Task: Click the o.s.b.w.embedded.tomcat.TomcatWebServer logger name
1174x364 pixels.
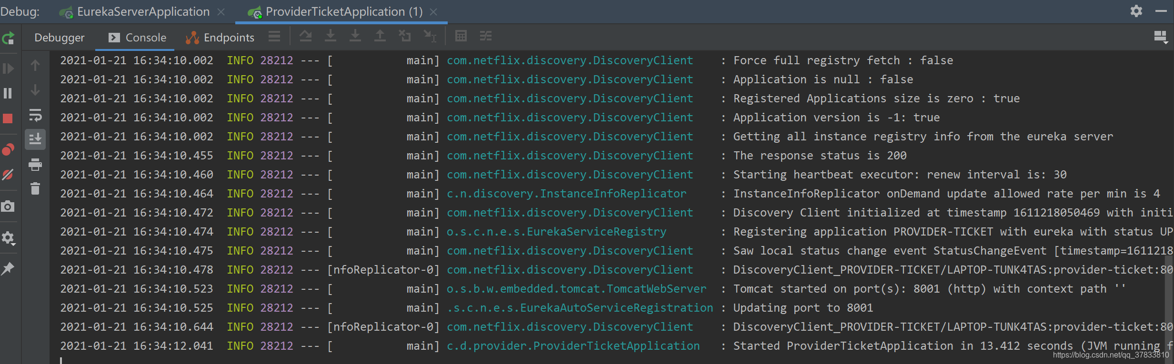Action: pyautogui.click(x=576, y=289)
